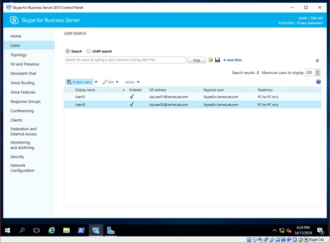This screenshot has width=330, height=243.
Task: Open taskbar search magnifier
Action: [x=22, y=230]
